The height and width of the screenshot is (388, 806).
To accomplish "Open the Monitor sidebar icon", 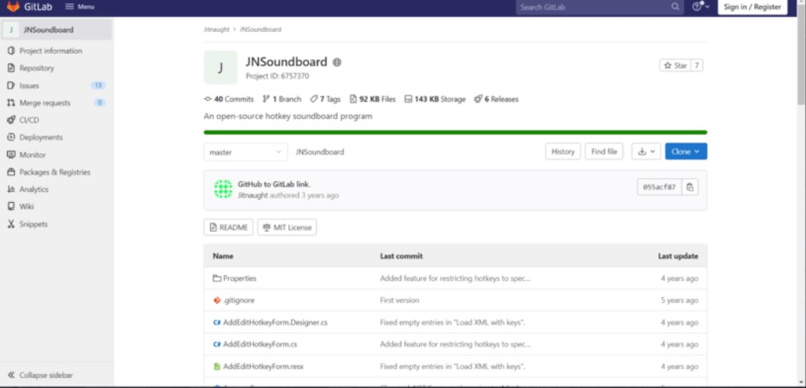I will [x=11, y=155].
